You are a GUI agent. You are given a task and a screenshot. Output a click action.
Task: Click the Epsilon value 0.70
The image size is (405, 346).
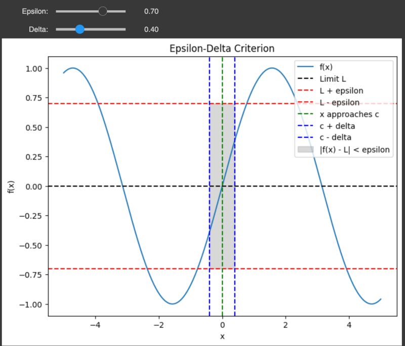click(150, 11)
